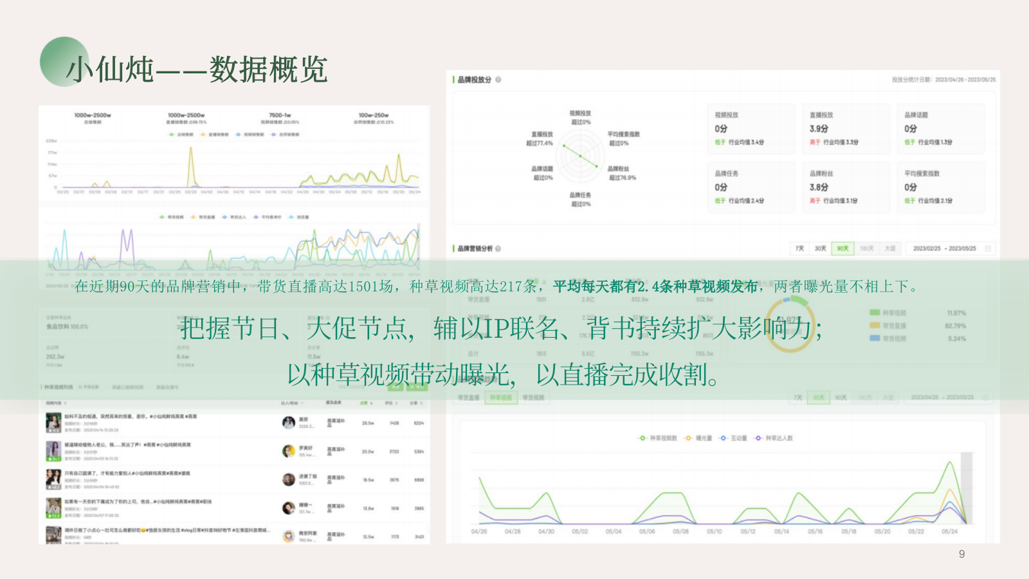Check the 屏蔽已删除视频 checkbox
Image resolution: width=1029 pixels, height=579 pixels.
pyautogui.click(x=106, y=387)
